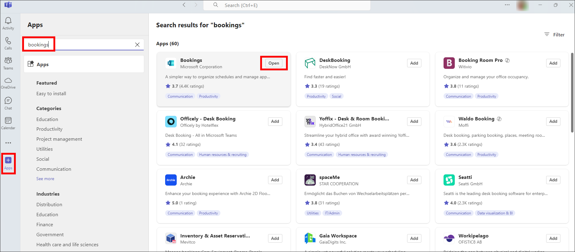Add the Archie app
The height and width of the screenshot is (252, 575).
[x=275, y=180]
